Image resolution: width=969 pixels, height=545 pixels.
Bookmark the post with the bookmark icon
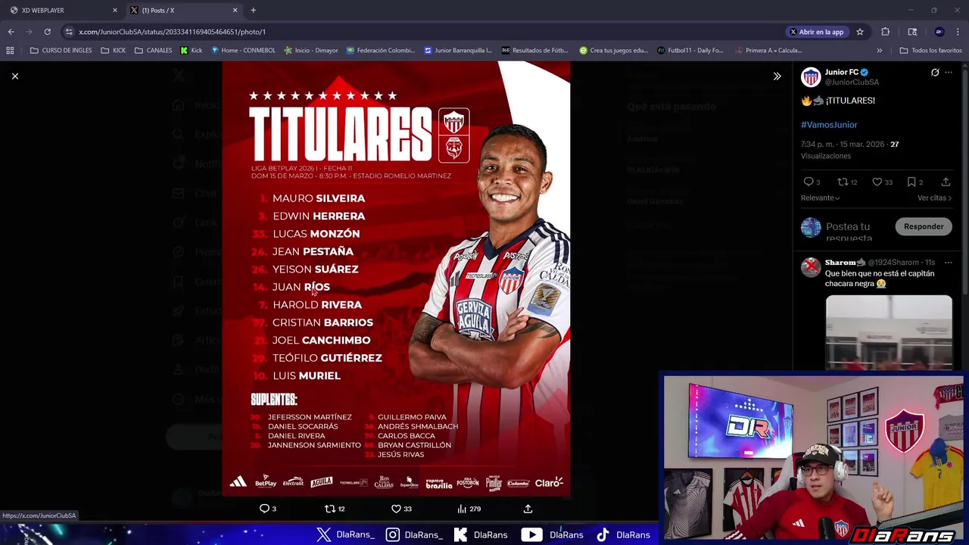(911, 182)
